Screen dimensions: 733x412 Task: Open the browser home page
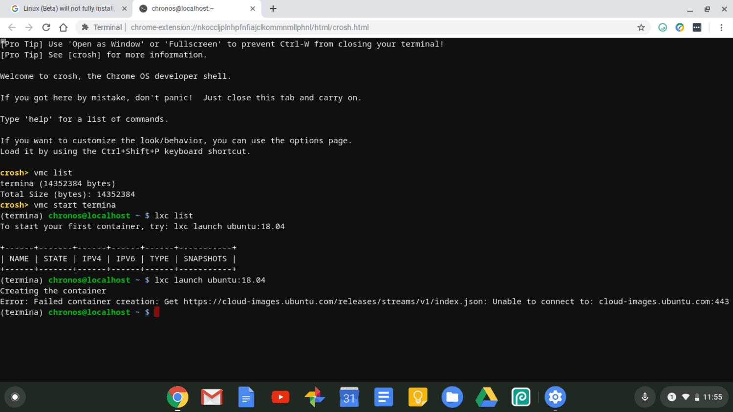[x=63, y=27]
